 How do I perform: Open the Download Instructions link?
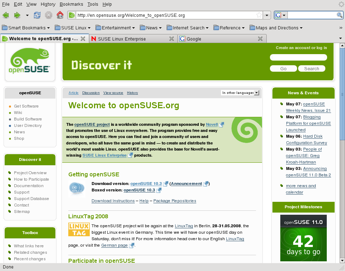pyautogui.click(x=113, y=201)
